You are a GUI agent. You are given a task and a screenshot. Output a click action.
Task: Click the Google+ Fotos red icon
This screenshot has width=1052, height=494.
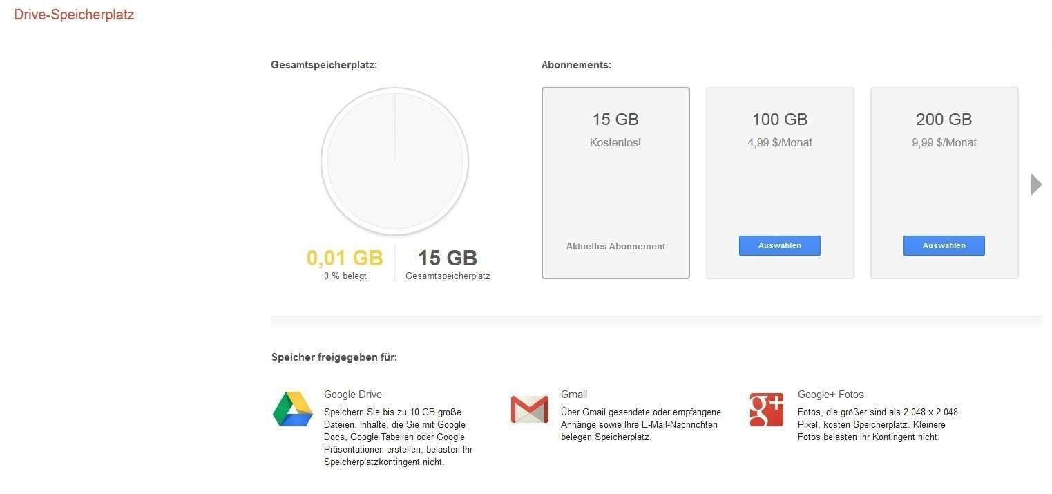(x=767, y=410)
